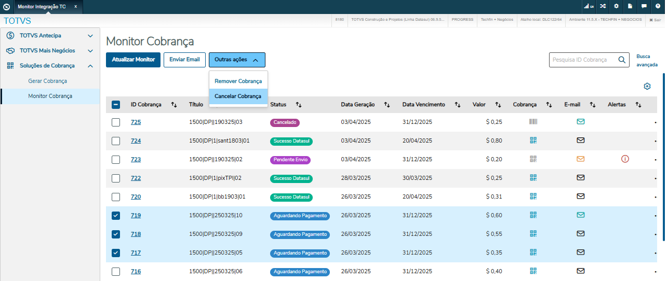The height and width of the screenshot is (281, 668).
Task: Open help question mark icon in top bar
Action: (x=658, y=6)
